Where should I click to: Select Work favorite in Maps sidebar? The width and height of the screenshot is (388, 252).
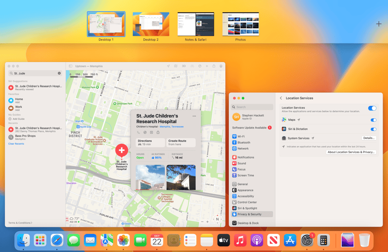[35, 108]
